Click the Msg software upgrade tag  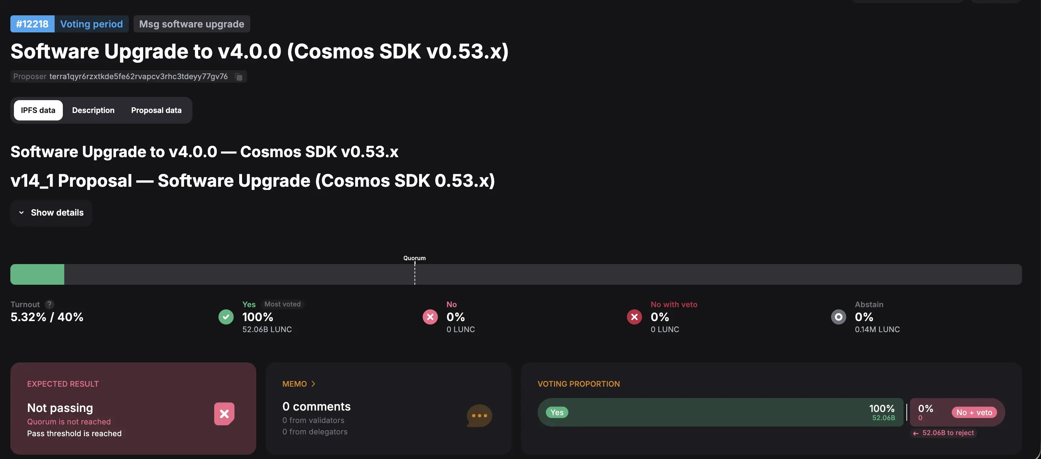tap(192, 24)
